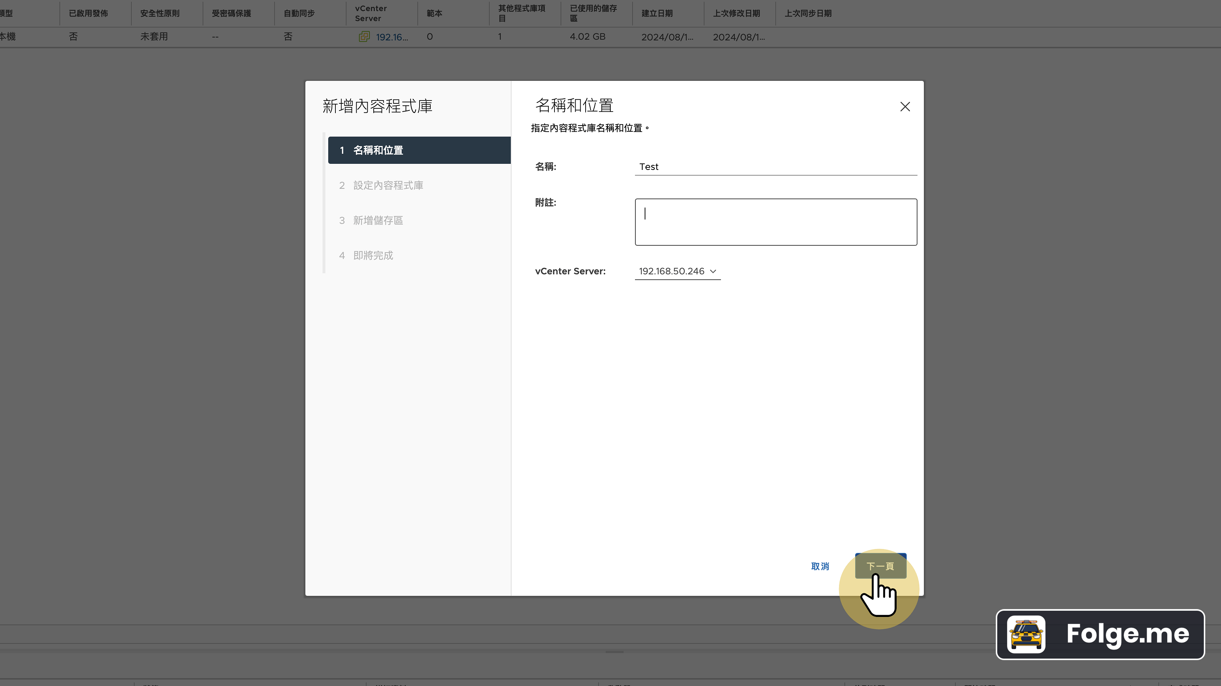Sort by the 安全性原則 column header

[160, 13]
